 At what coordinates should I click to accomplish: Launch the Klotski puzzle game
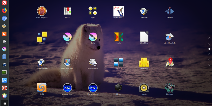(42, 37)
